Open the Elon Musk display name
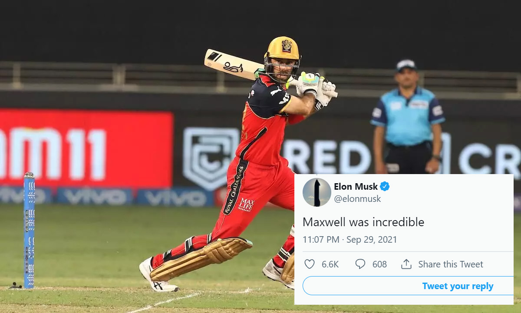The width and height of the screenshot is (521, 313). pos(356,187)
